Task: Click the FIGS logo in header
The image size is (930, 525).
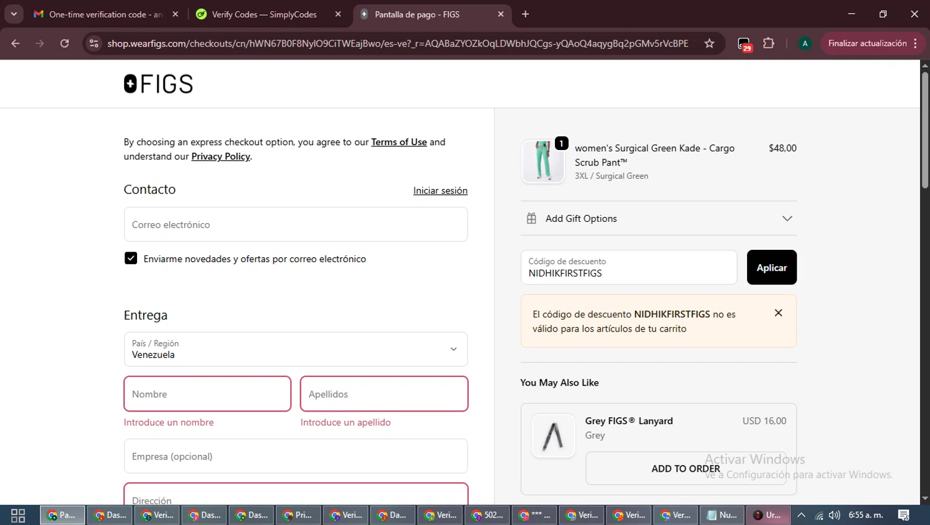Action: click(x=159, y=84)
